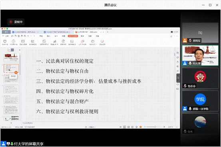Open the quick access toolbar more arrow

coord(34,36)
